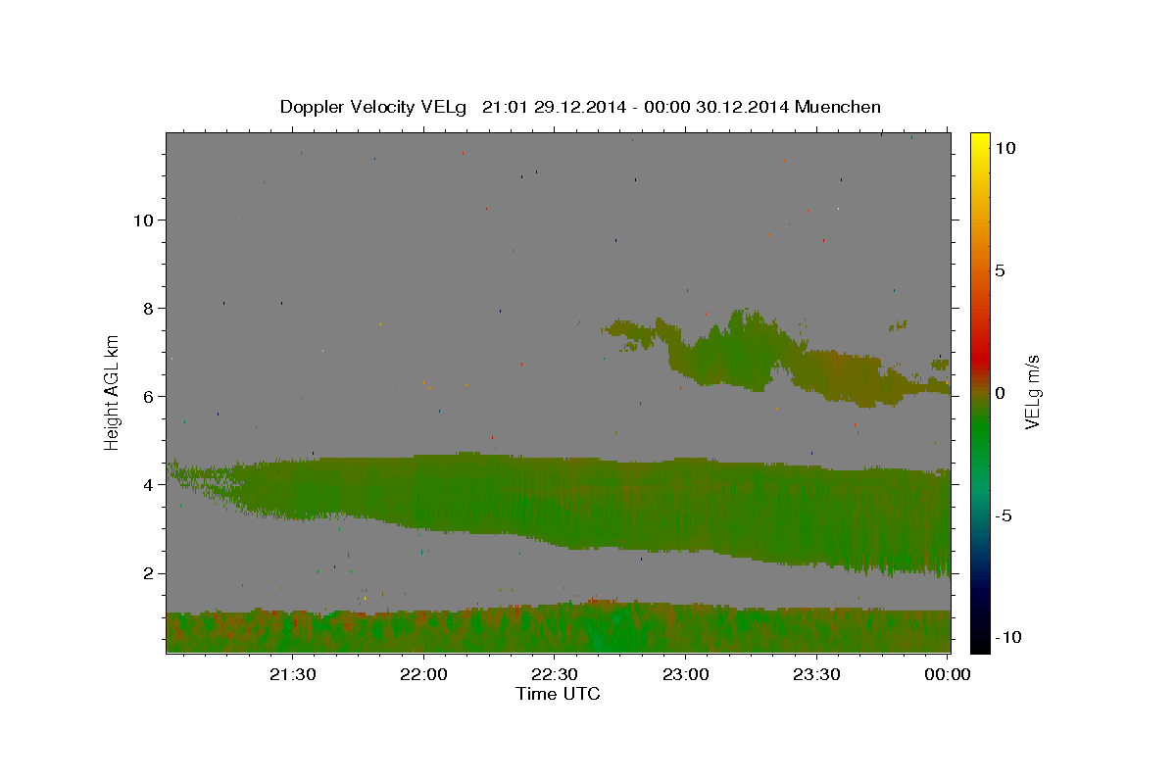Image resolution: width=1176 pixels, height=784 pixels.
Task: Click the 23:00 time axis label
Action: [685, 674]
